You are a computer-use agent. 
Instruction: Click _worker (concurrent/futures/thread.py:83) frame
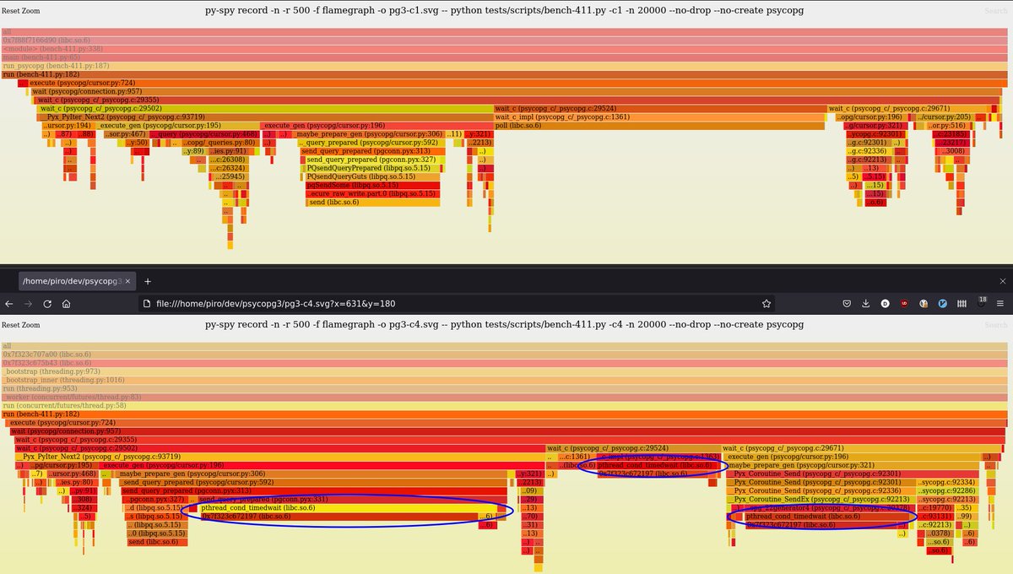tap(505, 397)
